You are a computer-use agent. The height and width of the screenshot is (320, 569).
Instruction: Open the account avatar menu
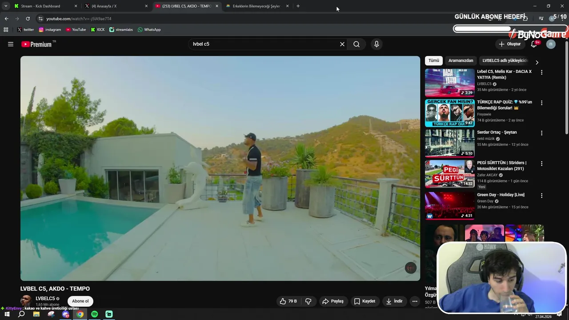coord(551,44)
